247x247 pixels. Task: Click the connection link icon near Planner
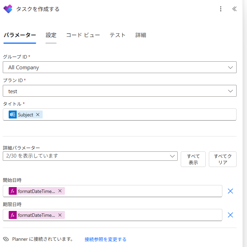(x=6, y=239)
